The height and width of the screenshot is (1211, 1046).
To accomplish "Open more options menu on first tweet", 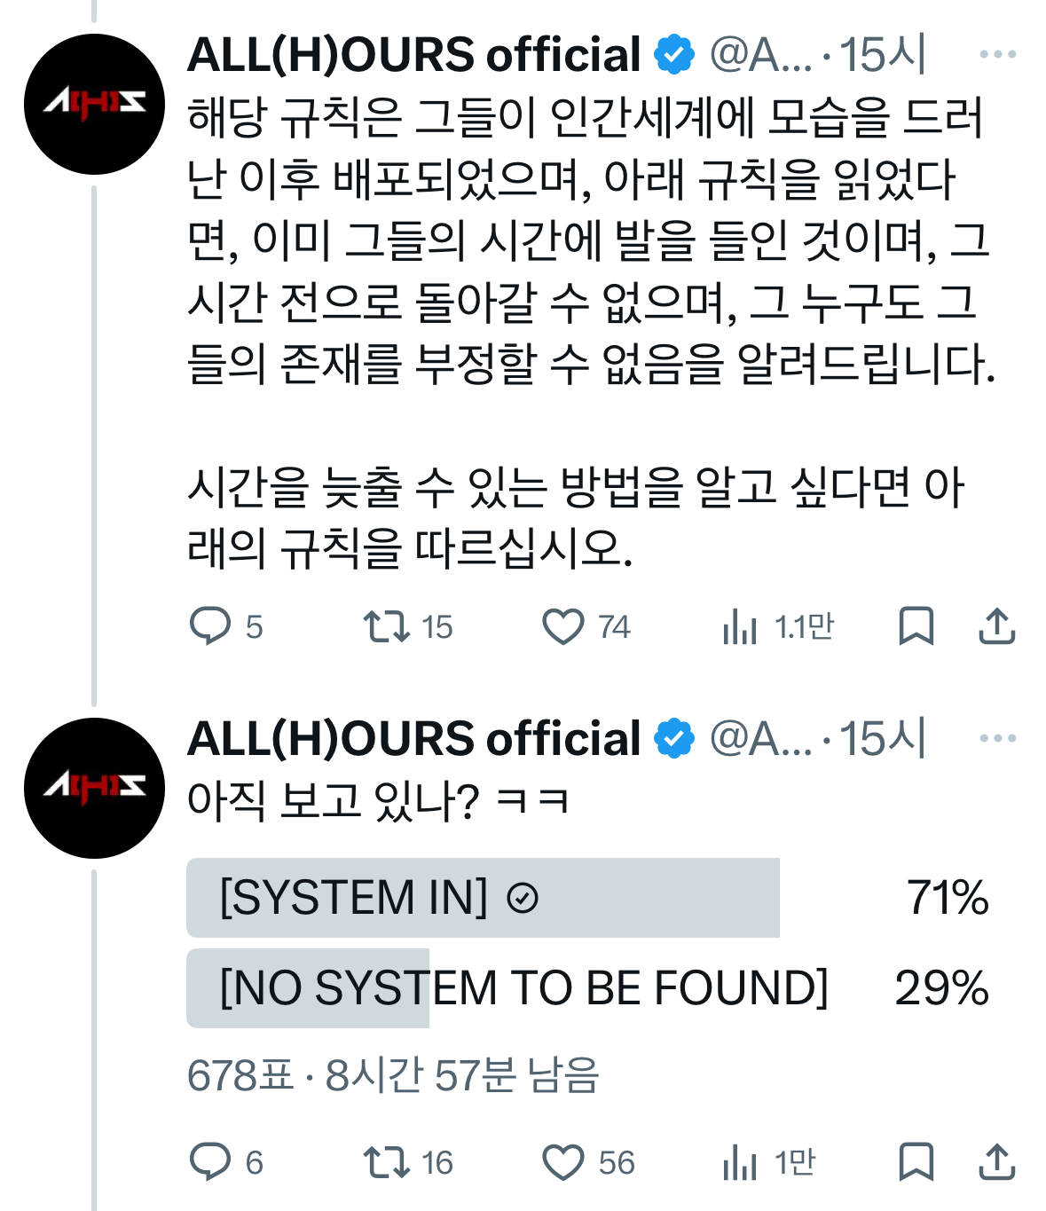I will click(x=997, y=55).
